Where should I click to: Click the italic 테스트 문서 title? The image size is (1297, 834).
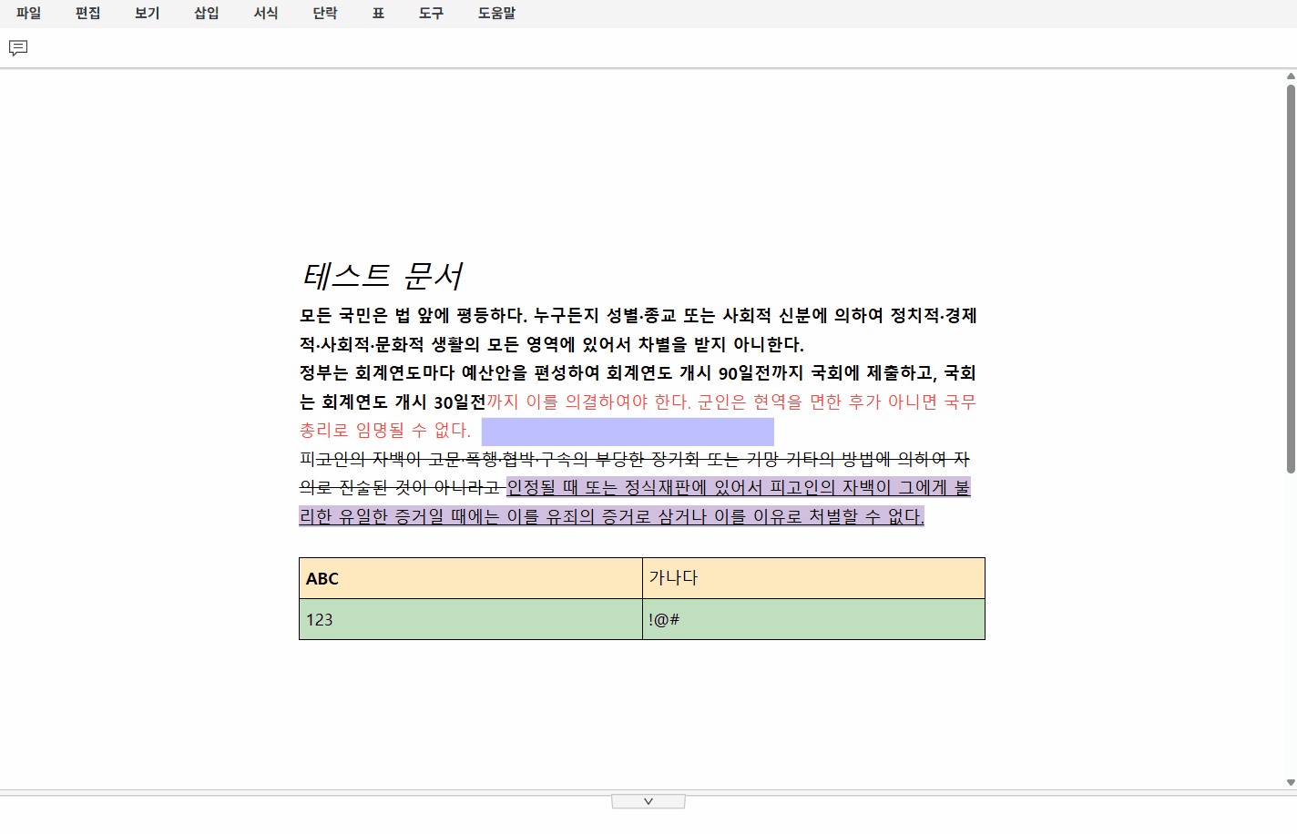383,276
